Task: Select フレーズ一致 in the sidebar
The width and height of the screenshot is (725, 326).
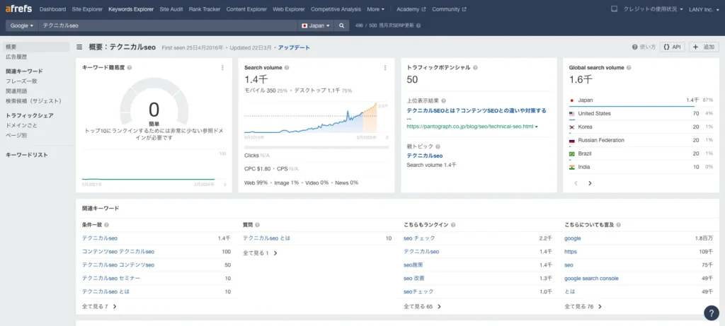Action: [21, 81]
